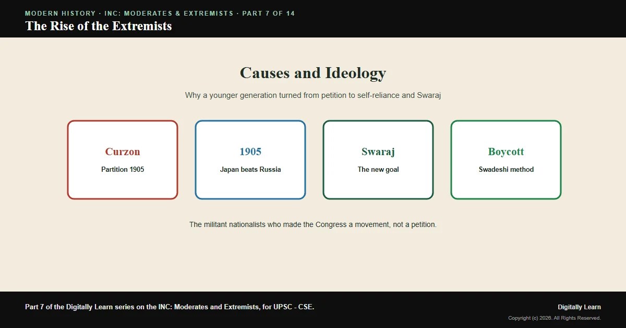626x328 pixels.
Task: Click the 'Digitally Learn' footer brand
Action: (579, 307)
